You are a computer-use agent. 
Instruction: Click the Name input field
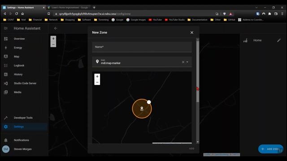click(x=142, y=47)
